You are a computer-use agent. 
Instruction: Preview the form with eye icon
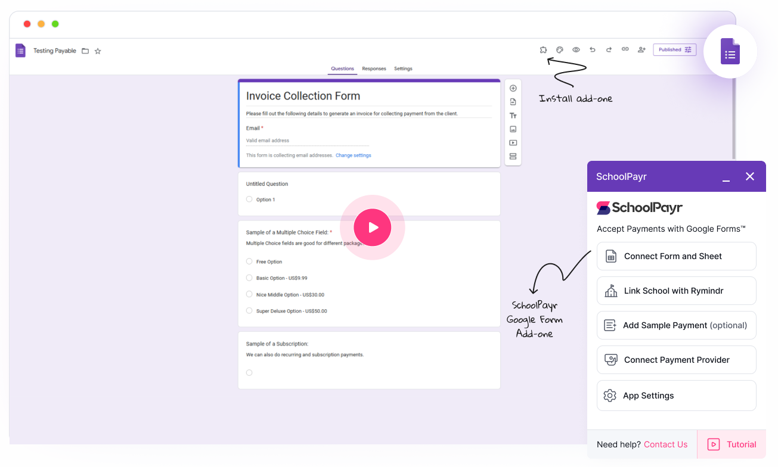pos(576,50)
